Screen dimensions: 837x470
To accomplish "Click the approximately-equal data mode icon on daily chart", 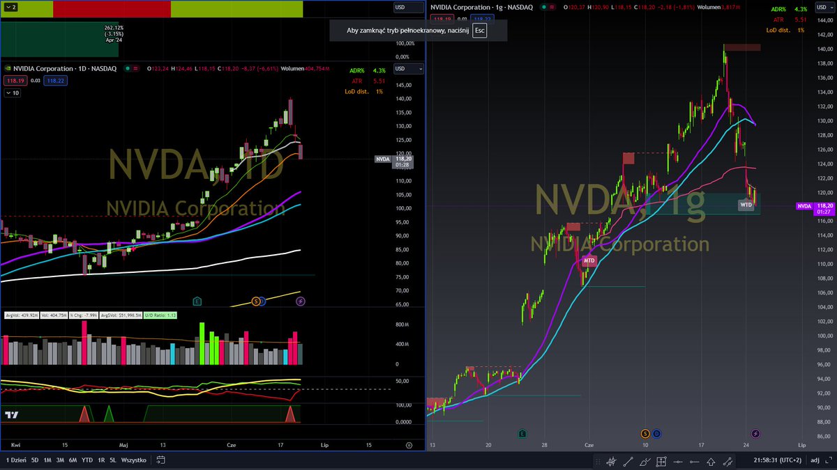I will 135,68.
